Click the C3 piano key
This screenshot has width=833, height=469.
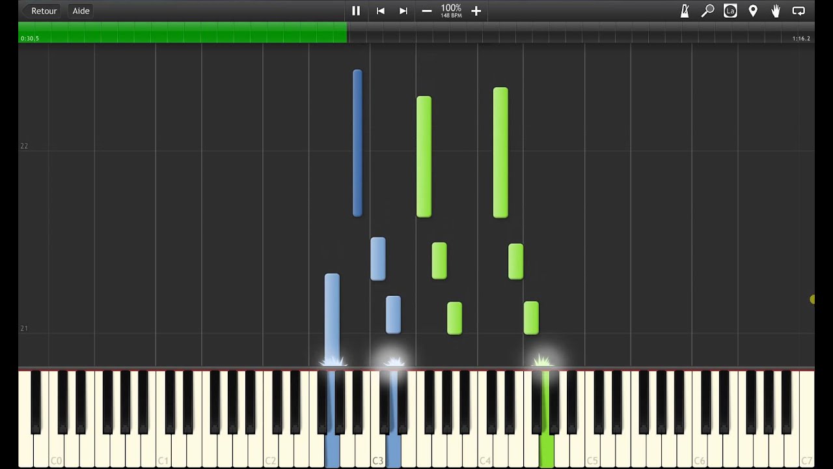(377, 449)
